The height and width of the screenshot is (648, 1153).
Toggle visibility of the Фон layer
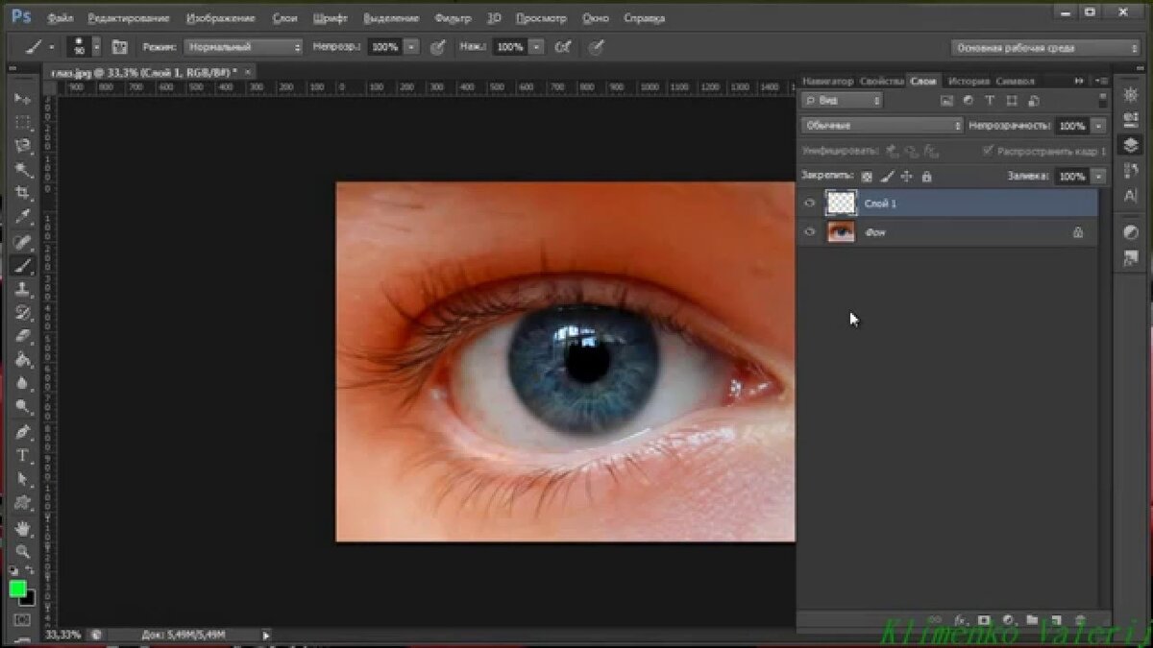point(810,231)
